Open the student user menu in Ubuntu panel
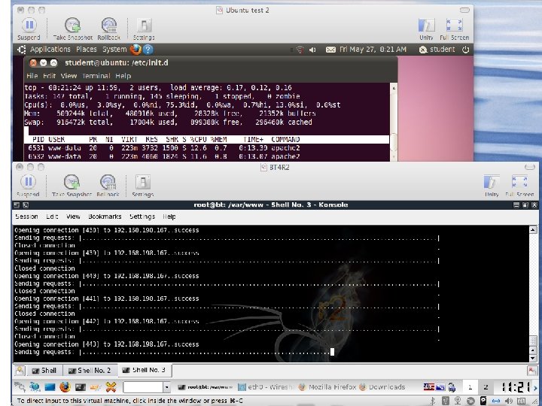Screen dimensions: 542x406 [437, 50]
